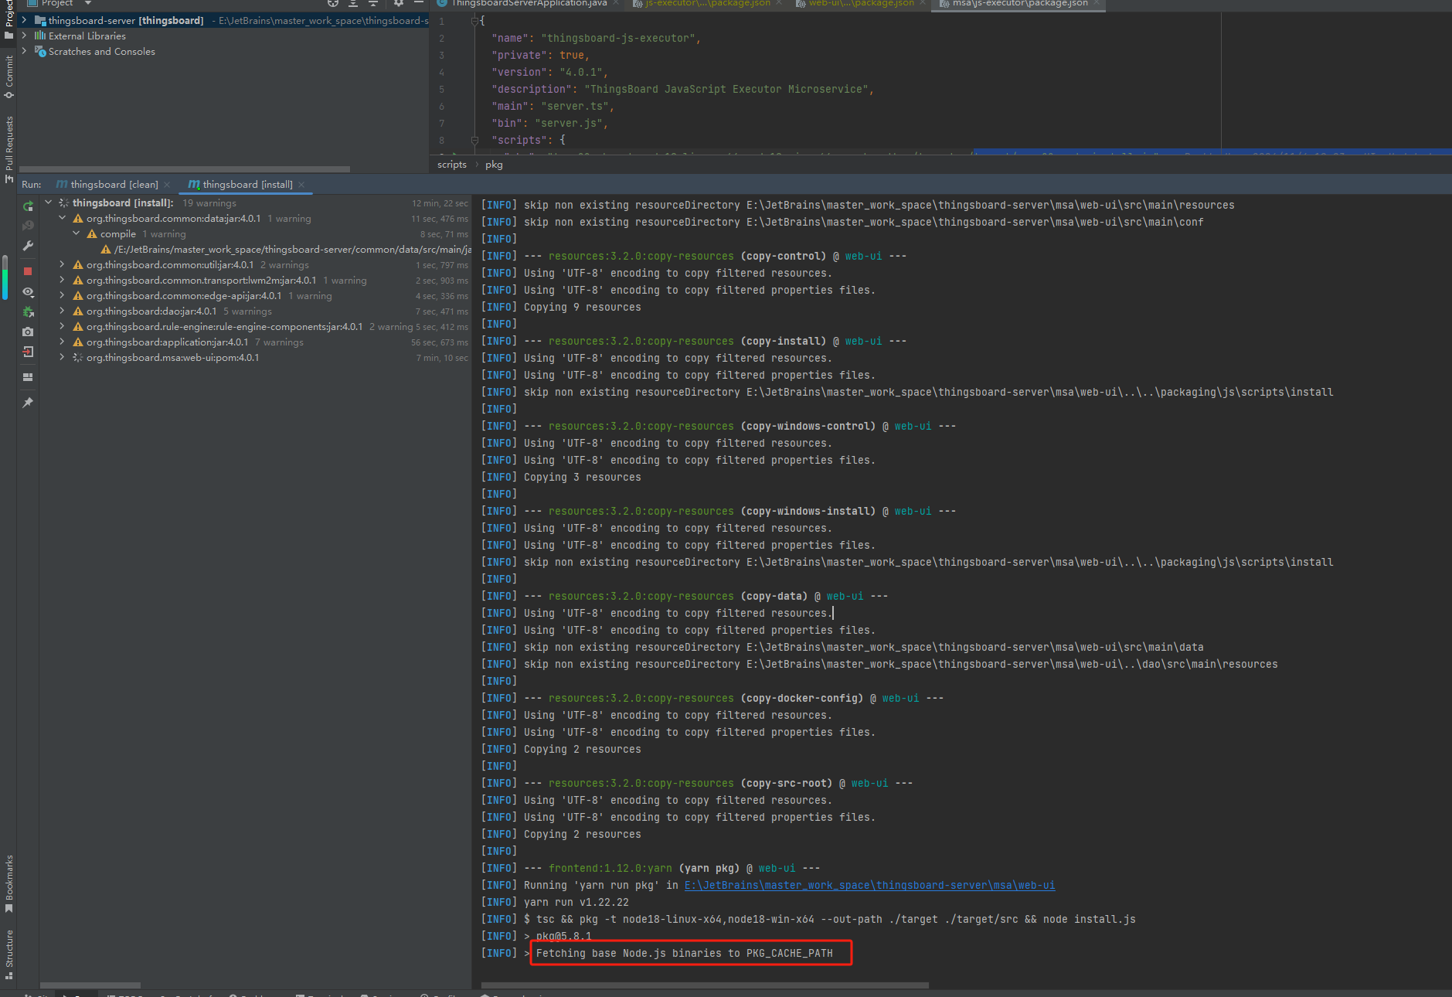The height and width of the screenshot is (997, 1452).
Task: Stop the running Maven install build
Action: (28, 271)
